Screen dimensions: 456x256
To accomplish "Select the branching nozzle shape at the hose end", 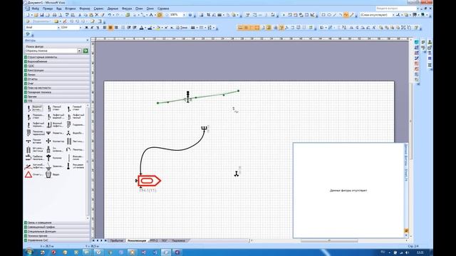I will click(204, 129).
